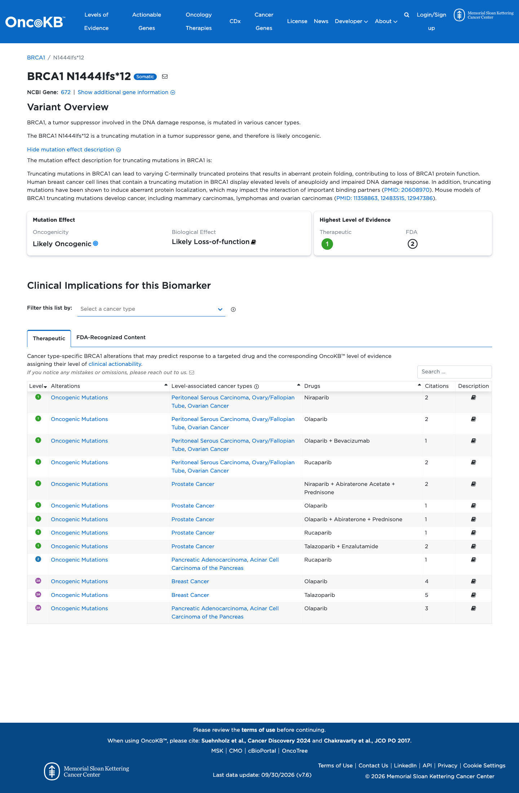This screenshot has width=519, height=793.
Task: Expand Show additional gene information
Action: [127, 92]
